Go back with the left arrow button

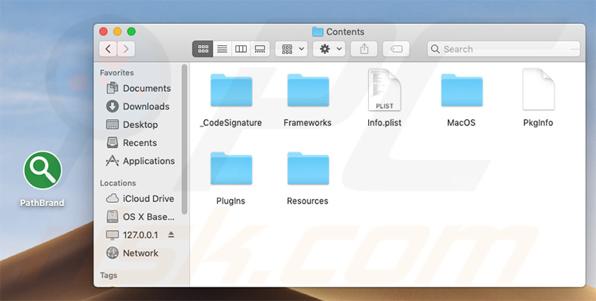[x=108, y=49]
